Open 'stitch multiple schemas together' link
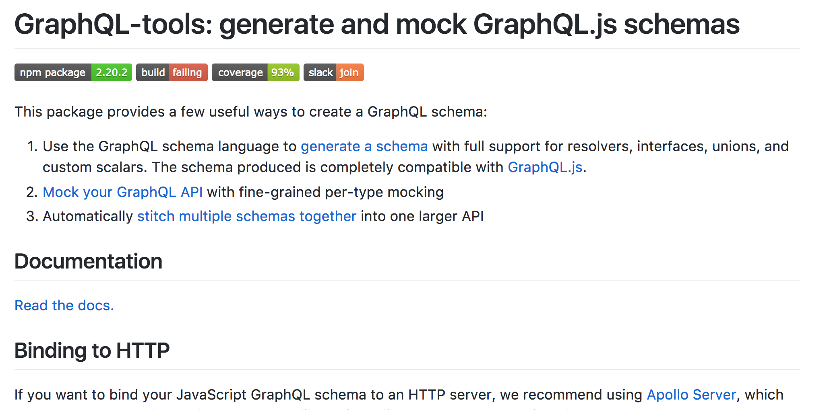Screen dimensions: 831x410 coord(247,216)
